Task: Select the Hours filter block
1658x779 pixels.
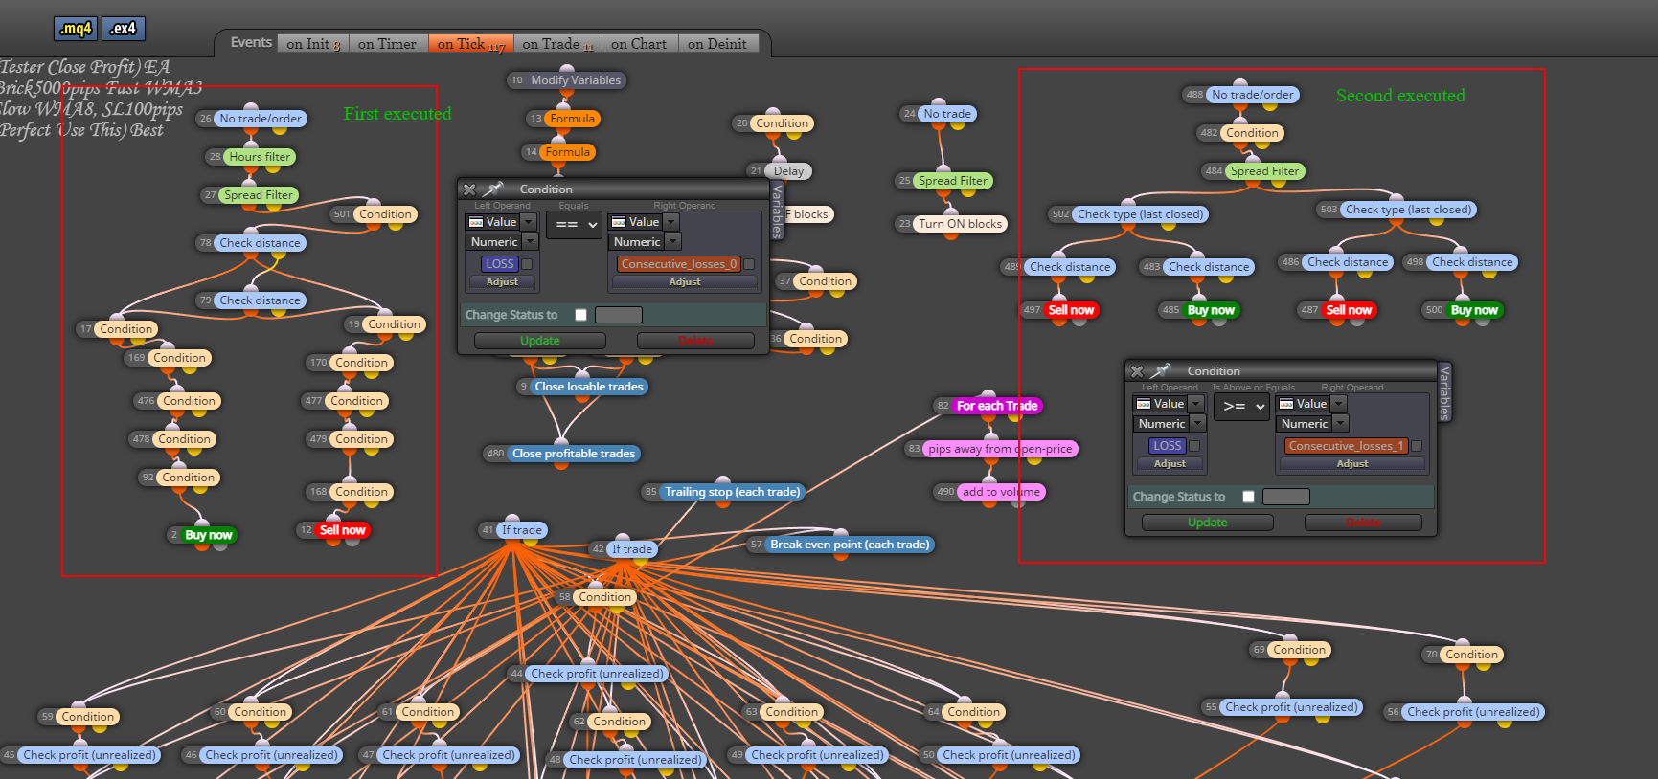Action: click(260, 157)
